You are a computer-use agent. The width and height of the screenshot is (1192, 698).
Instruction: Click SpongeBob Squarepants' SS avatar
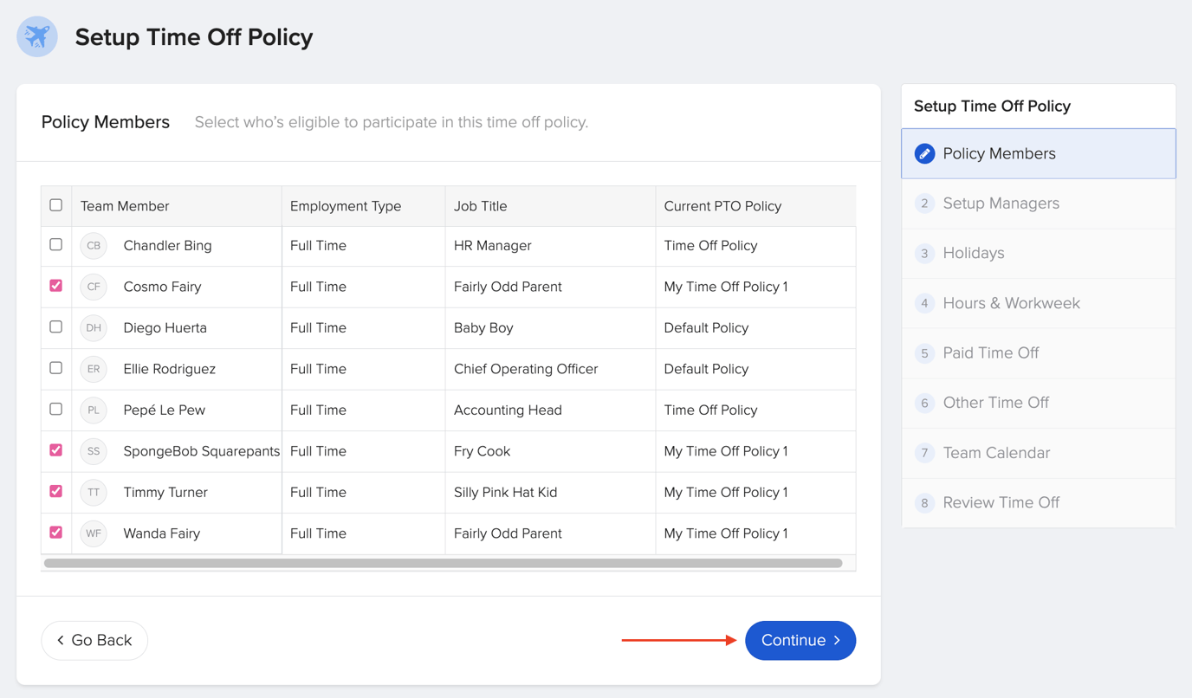pos(93,450)
